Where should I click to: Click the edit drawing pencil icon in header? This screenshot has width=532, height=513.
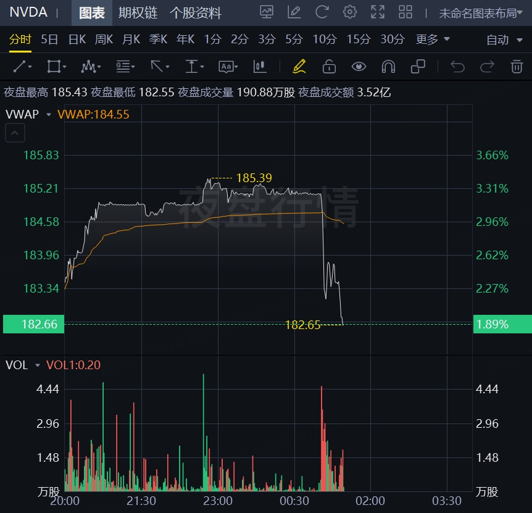coord(294,12)
